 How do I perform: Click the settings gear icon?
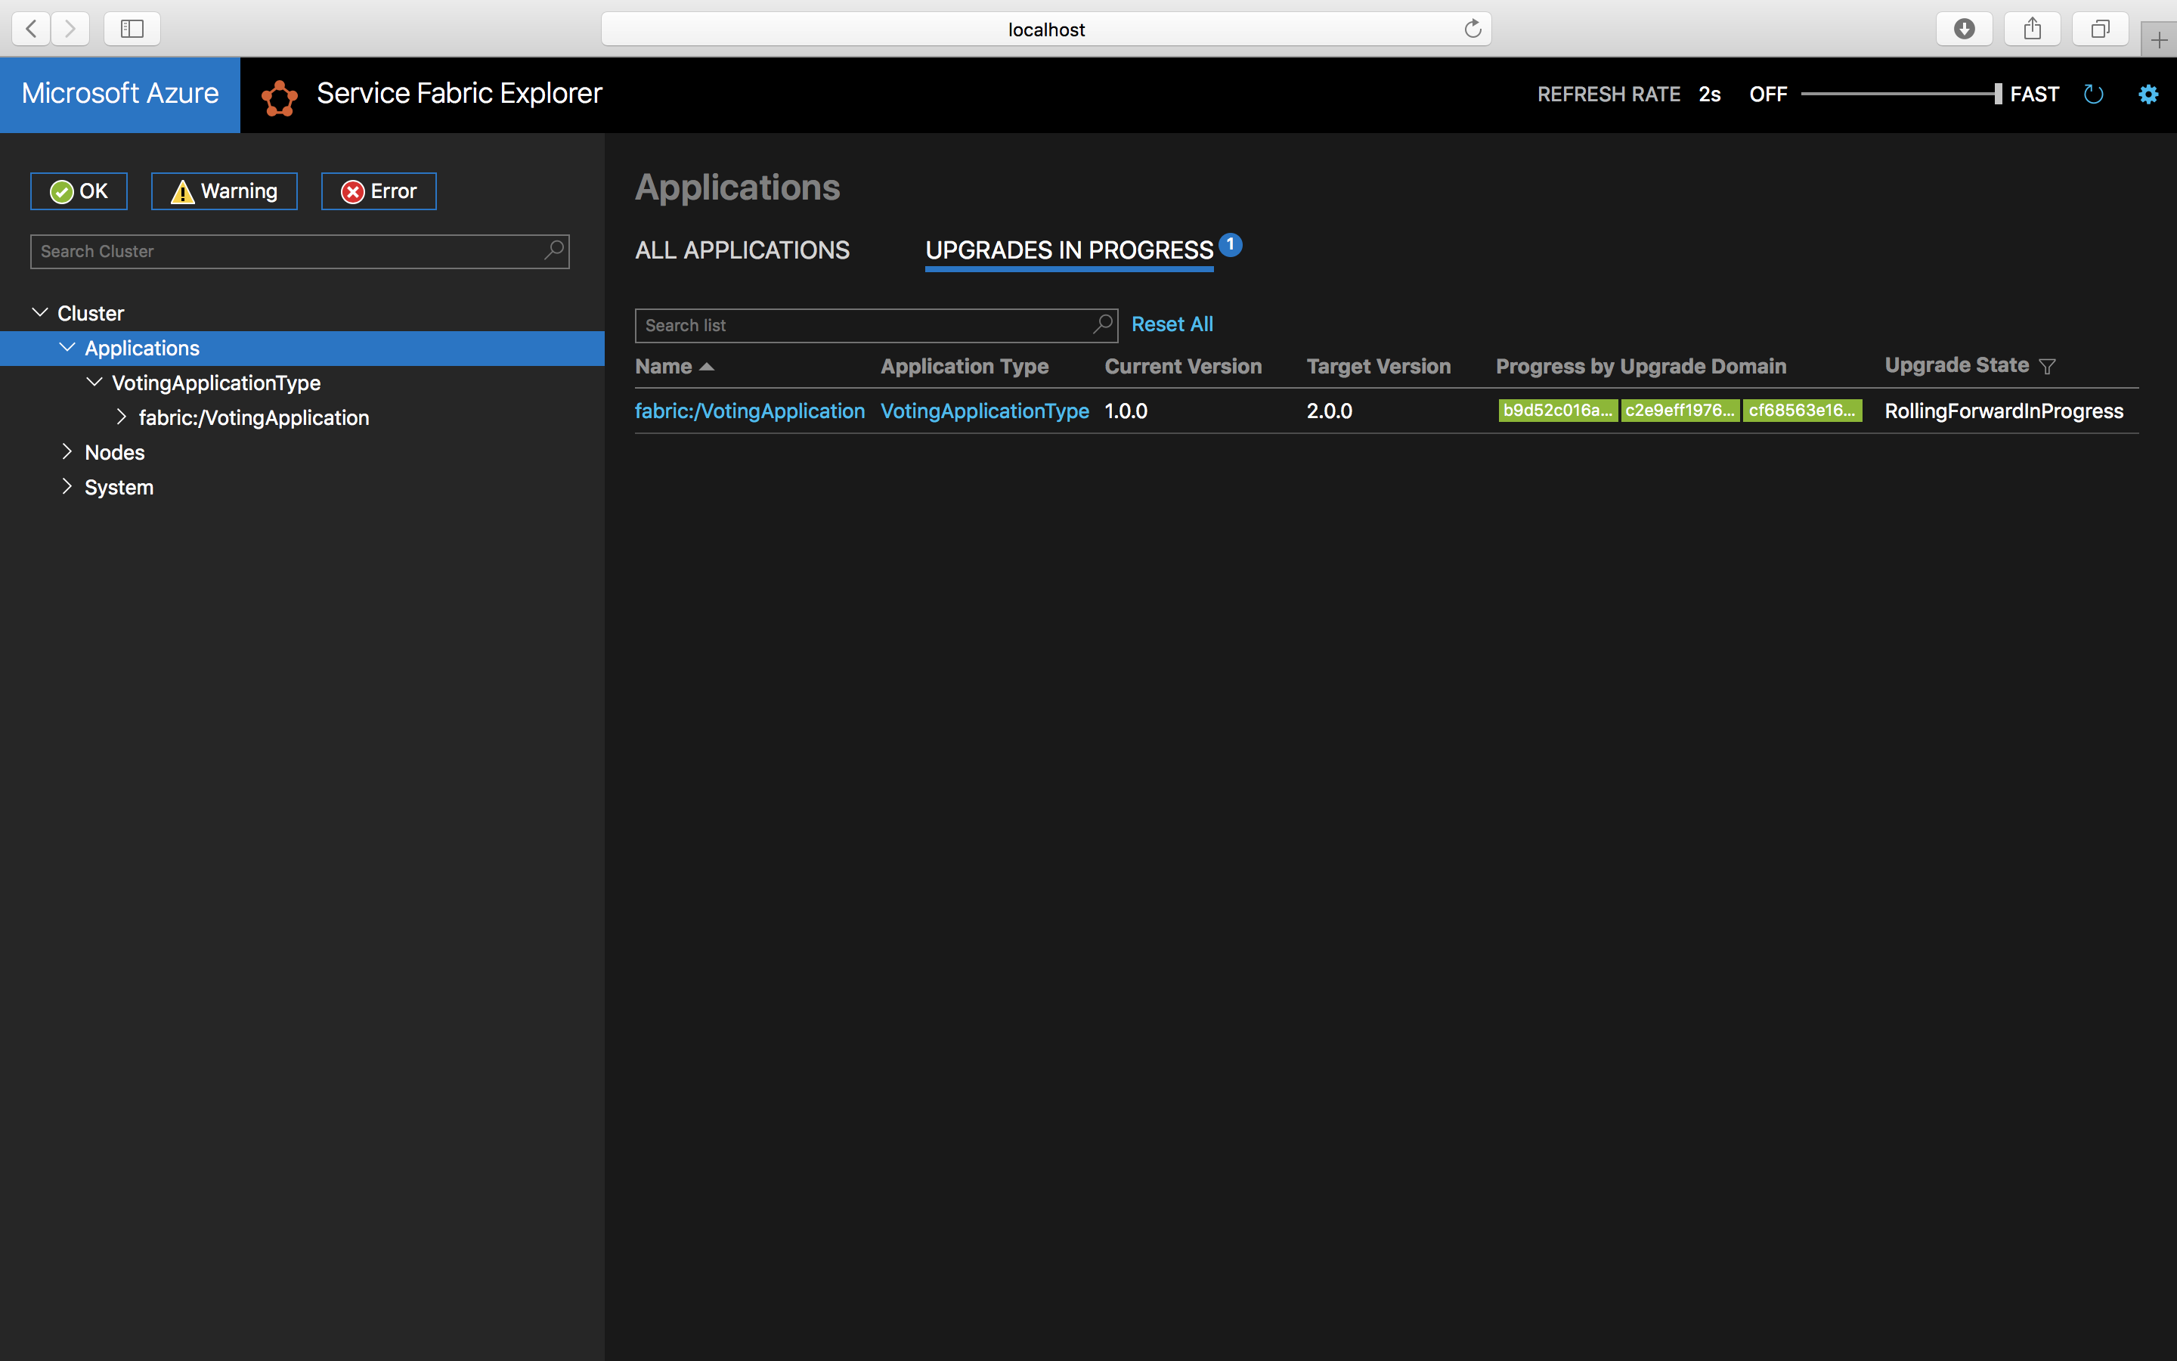[x=2149, y=94]
